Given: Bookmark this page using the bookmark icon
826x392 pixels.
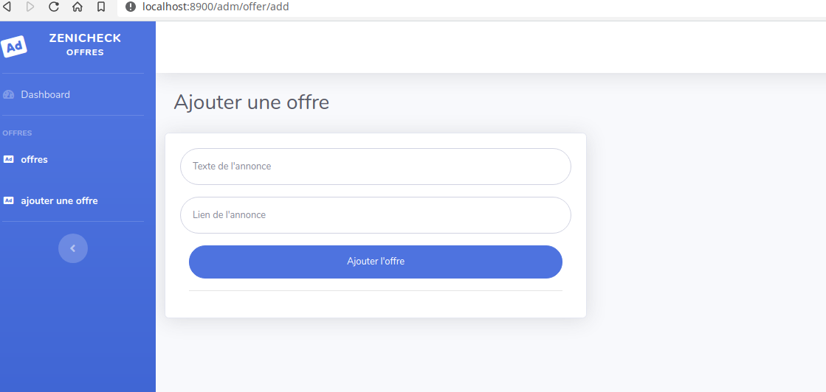Looking at the screenshot, I should (x=101, y=7).
